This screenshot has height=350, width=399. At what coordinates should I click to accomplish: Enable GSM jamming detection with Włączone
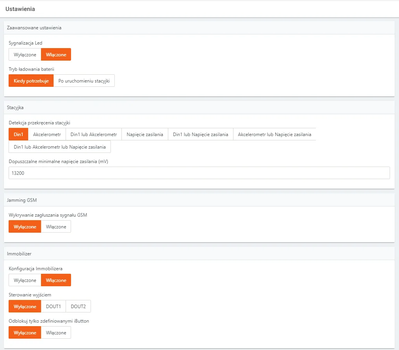point(56,227)
